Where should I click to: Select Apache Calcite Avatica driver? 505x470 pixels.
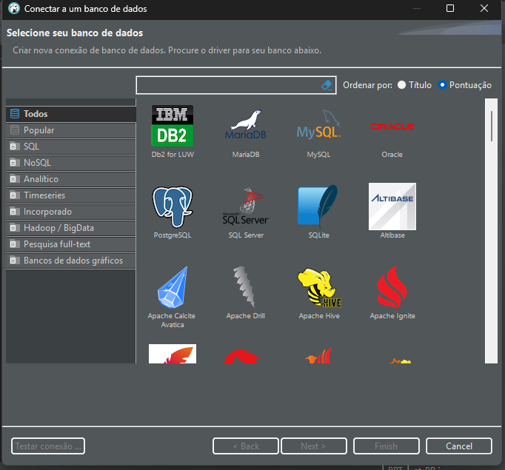[x=172, y=297]
